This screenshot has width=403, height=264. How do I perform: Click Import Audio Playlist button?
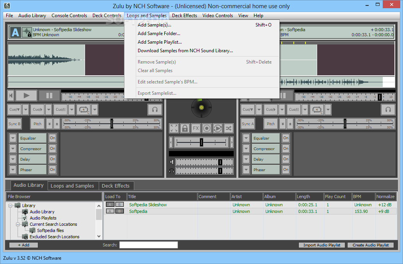(322, 245)
